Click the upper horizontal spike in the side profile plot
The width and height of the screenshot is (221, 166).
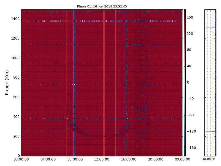coord(211,27)
